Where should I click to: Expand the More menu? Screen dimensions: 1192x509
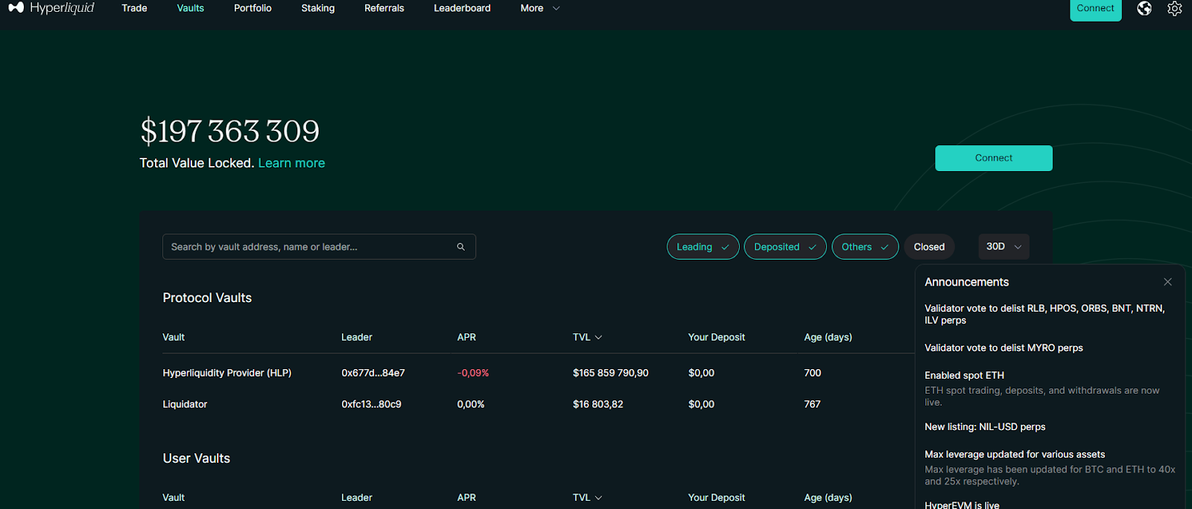540,8
